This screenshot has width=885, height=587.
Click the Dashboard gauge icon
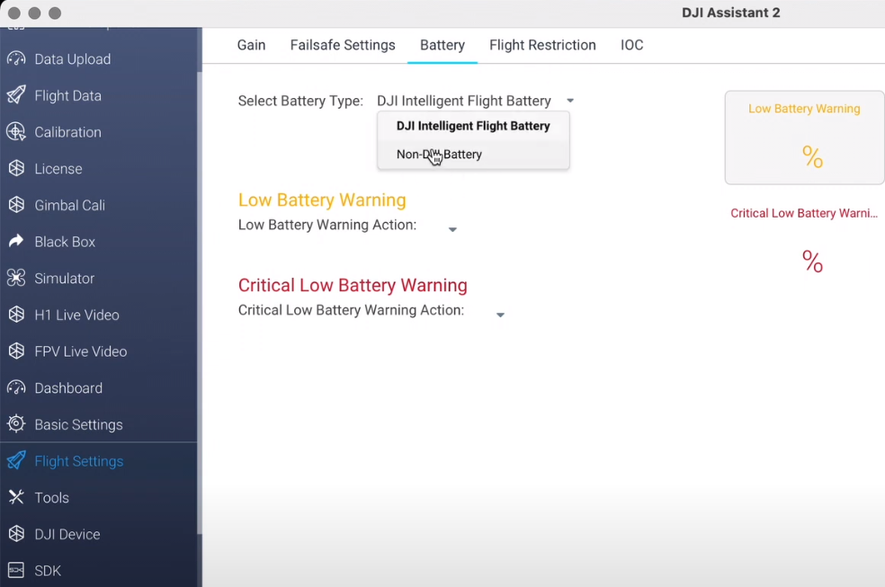16,388
